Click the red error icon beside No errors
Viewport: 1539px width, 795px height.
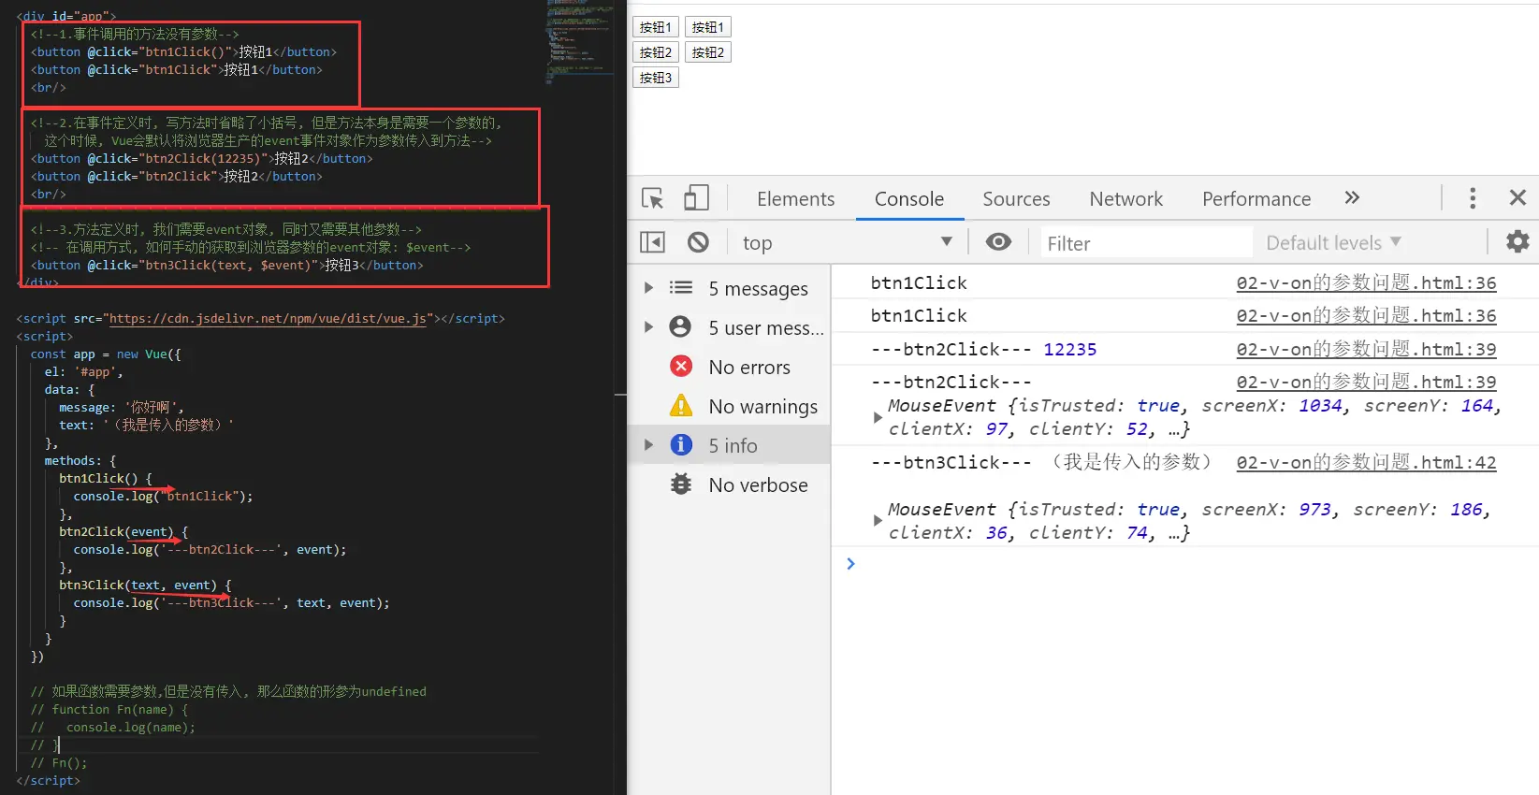coord(681,366)
